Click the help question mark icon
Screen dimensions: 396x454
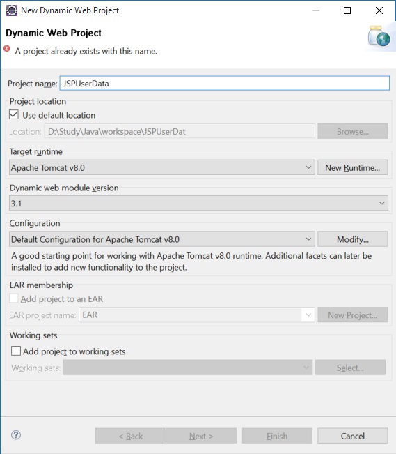click(16, 435)
